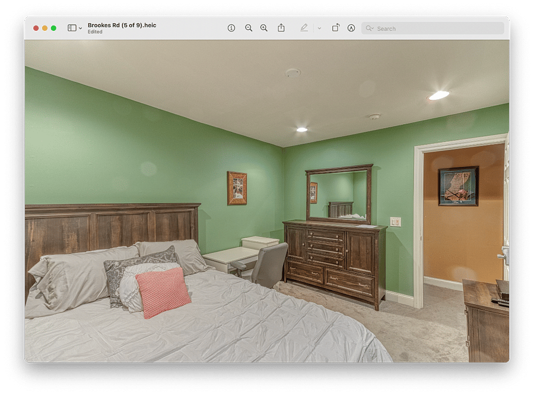Viewport: 534px width, 395px height.
Task: Click the Edited label under the title
Action: pos(95,31)
